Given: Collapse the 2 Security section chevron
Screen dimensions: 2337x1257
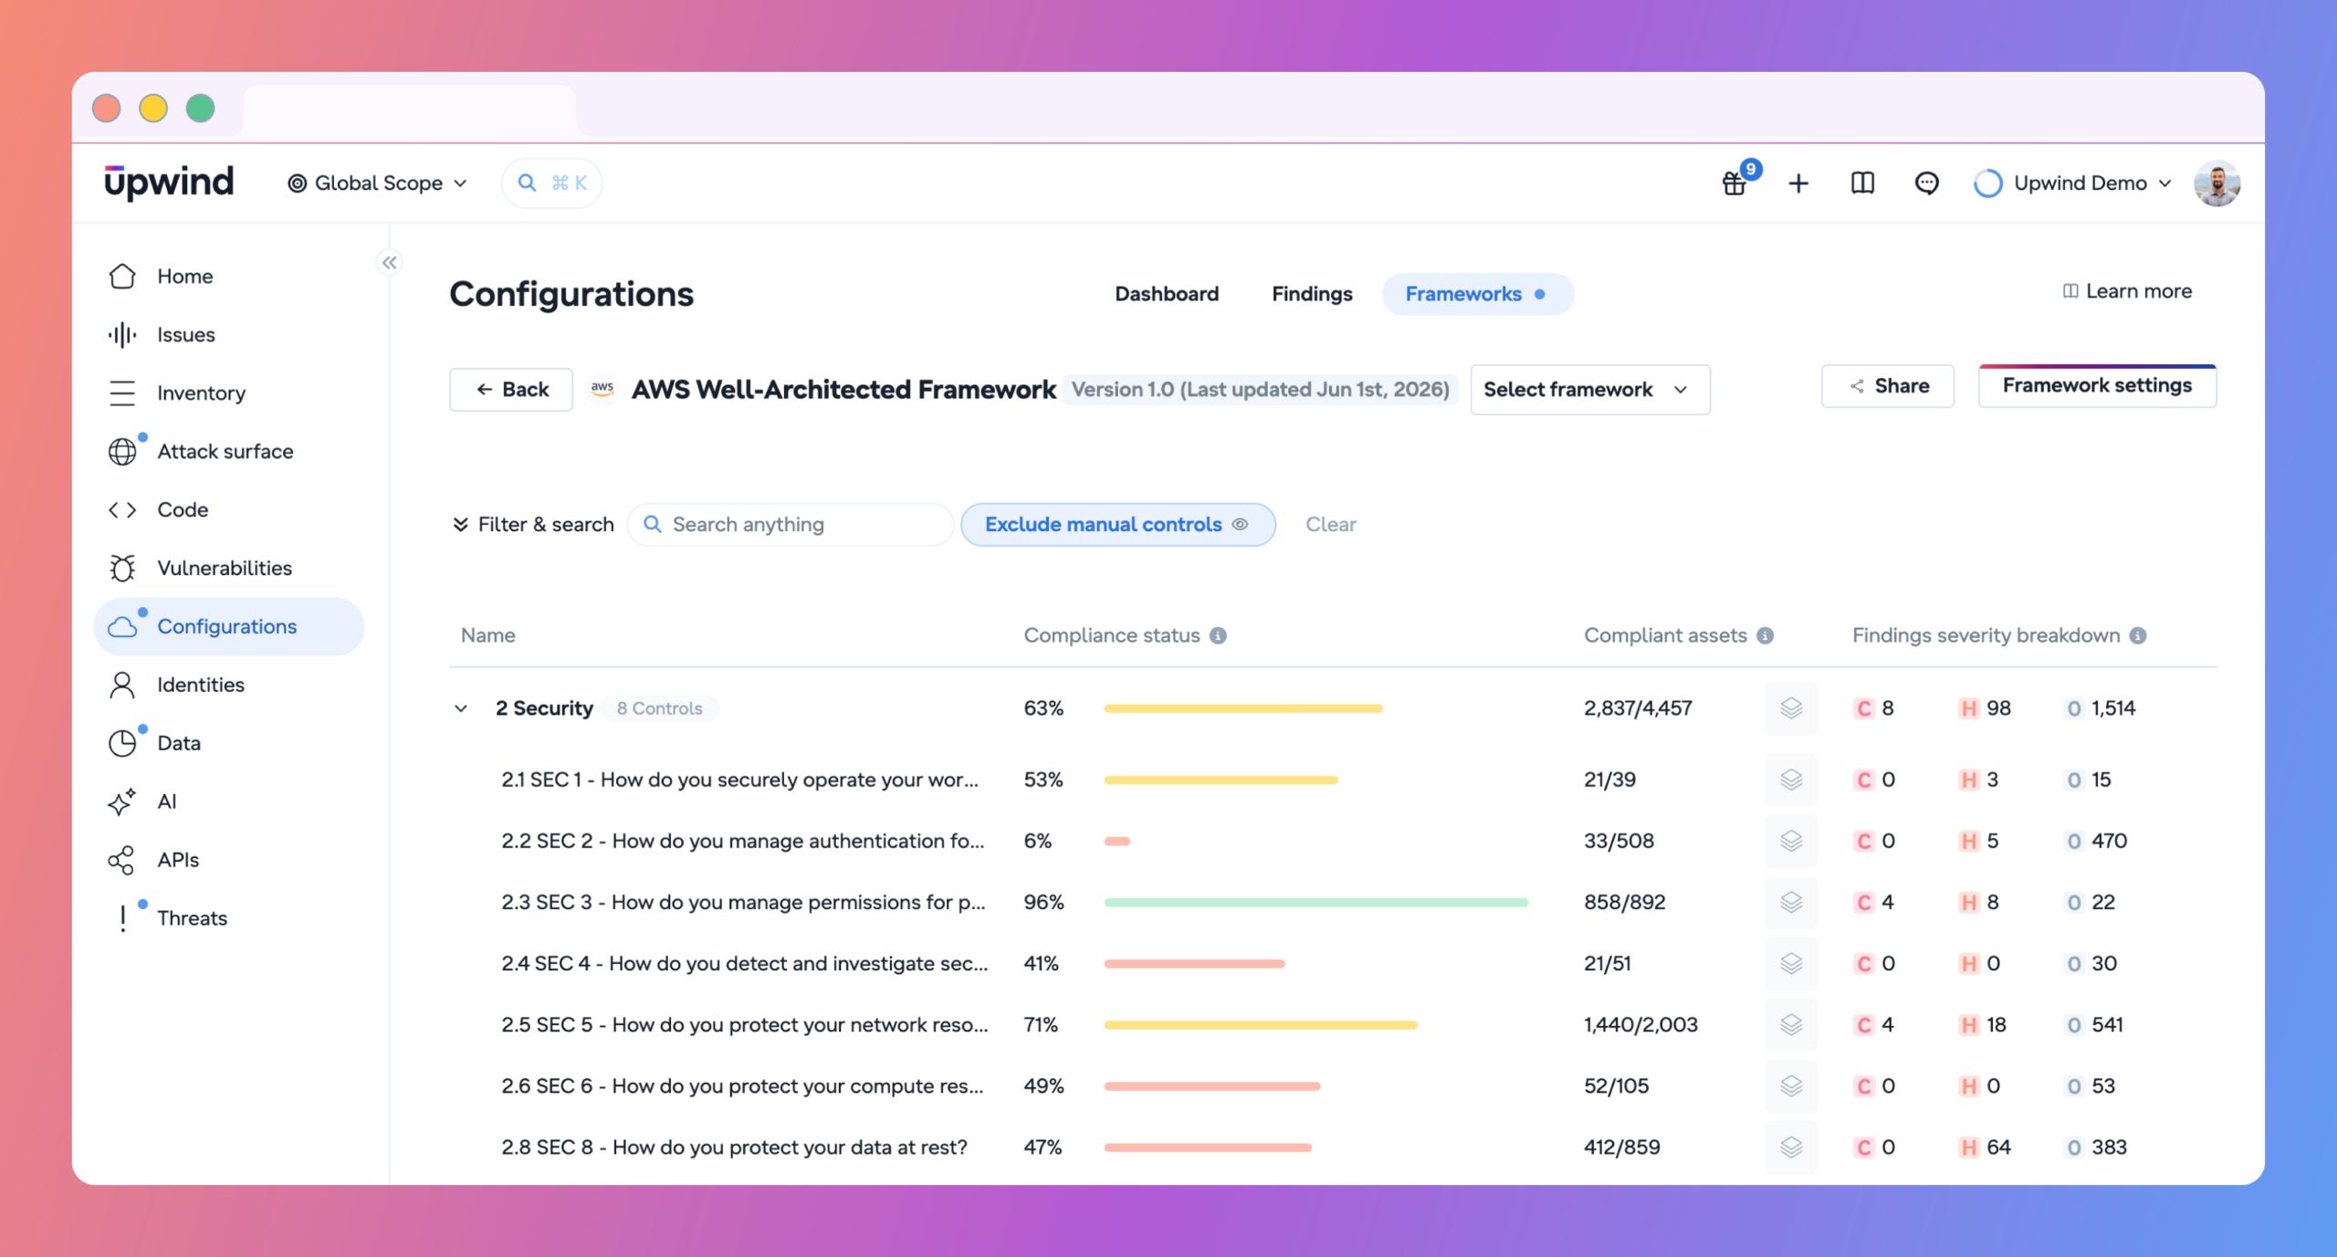Looking at the screenshot, I should [461, 708].
